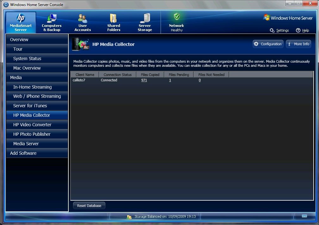Select Add Software sidebar item

coord(37,153)
